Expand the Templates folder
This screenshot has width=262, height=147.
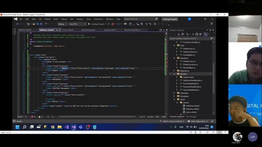click(174, 96)
